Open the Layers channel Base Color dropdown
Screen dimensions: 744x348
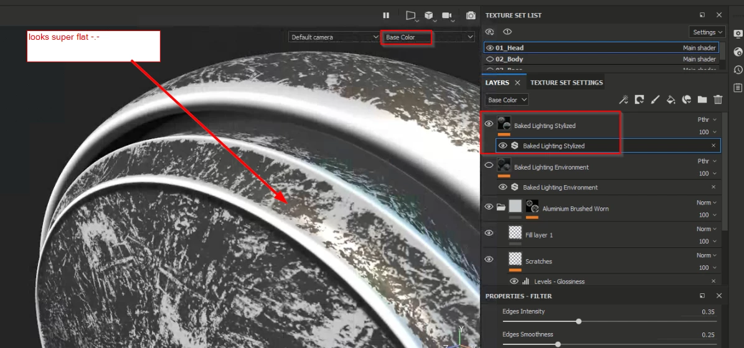[507, 100]
